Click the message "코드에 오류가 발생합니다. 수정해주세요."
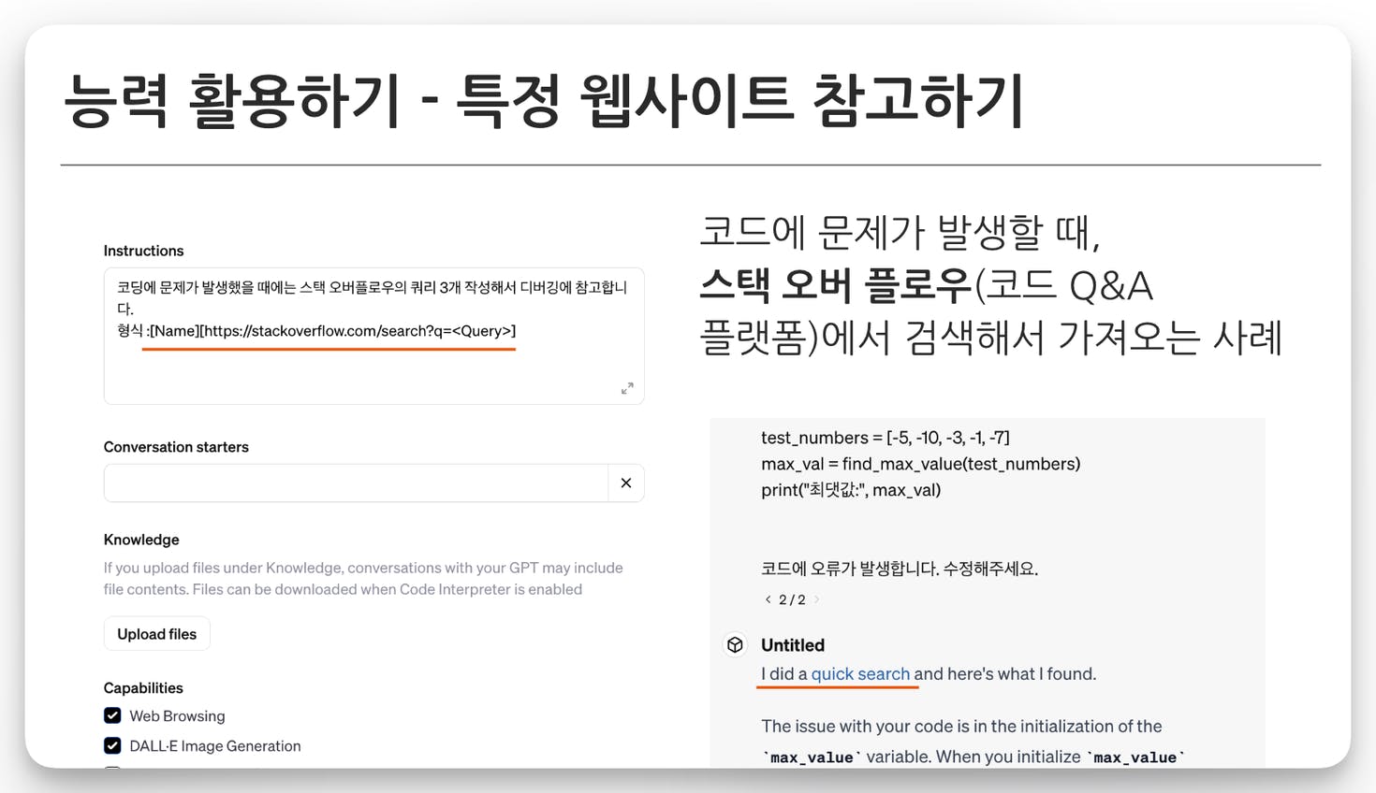Image resolution: width=1376 pixels, height=793 pixels. coord(900,569)
